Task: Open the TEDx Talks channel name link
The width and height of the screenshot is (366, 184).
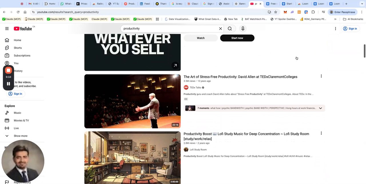Action: (196, 88)
